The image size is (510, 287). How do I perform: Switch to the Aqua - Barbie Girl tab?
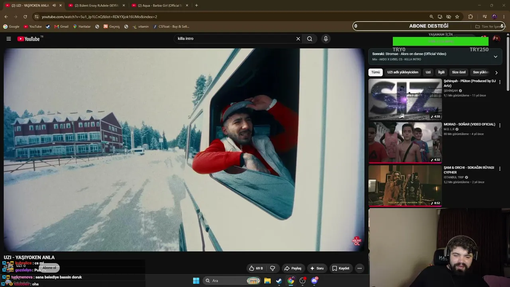tap(159, 5)
